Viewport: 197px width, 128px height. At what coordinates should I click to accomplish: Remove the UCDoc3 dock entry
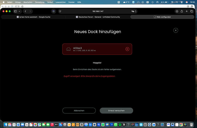127,49
